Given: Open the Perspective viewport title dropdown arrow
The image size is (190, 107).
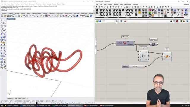Looking at the screenshot, I should coord(15,19).
